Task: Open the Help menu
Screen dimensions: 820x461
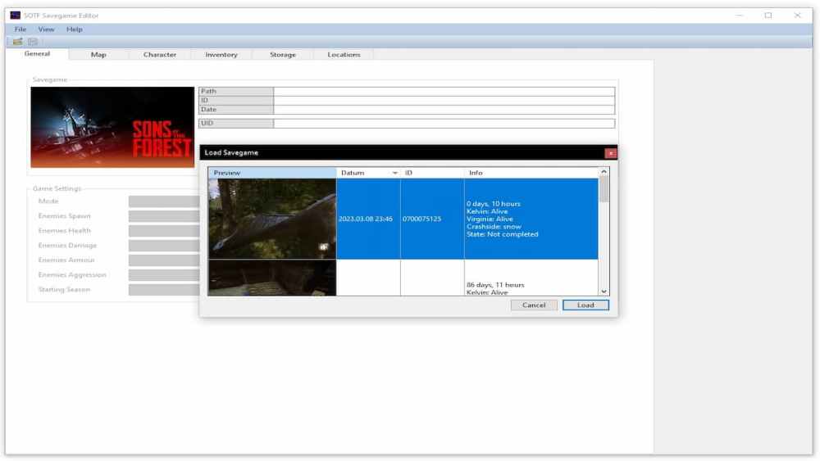Action: point(75,29)
